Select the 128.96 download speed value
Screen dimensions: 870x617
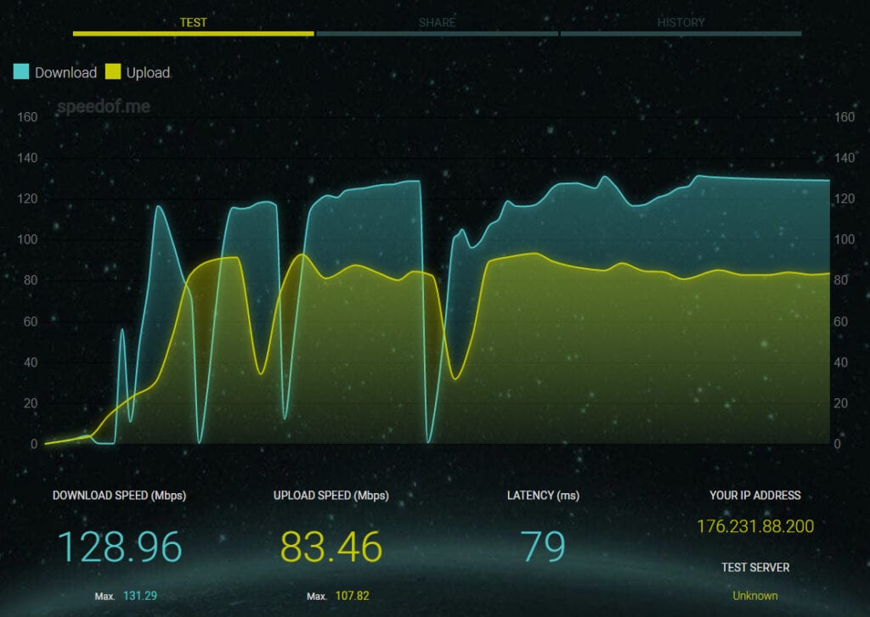click(x=119, y=547)
